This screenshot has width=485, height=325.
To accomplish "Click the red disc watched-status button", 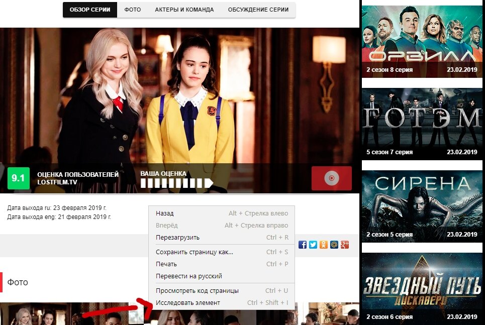I will [x=332, y=178].
